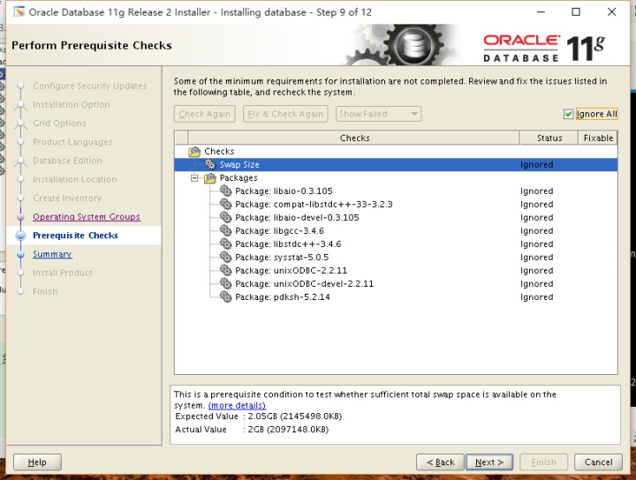This screenshot has width=636, height=480.
Task: Click gear icon for unixODBC-2.2.11
Action: coord(225,270)
